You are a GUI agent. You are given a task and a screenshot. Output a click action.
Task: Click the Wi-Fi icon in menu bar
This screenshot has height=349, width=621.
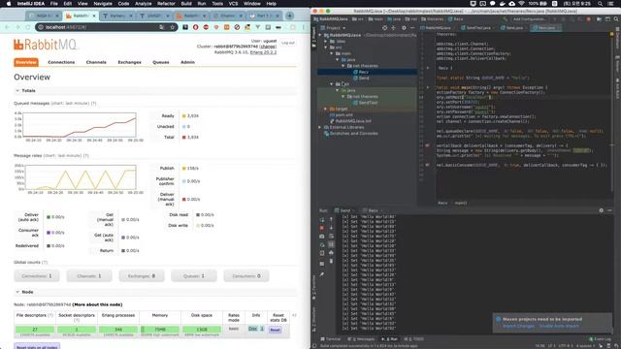coord(522,4)
